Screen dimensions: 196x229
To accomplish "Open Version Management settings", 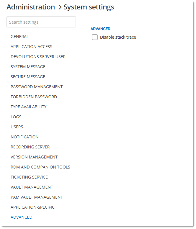I will tap(34, 157).
